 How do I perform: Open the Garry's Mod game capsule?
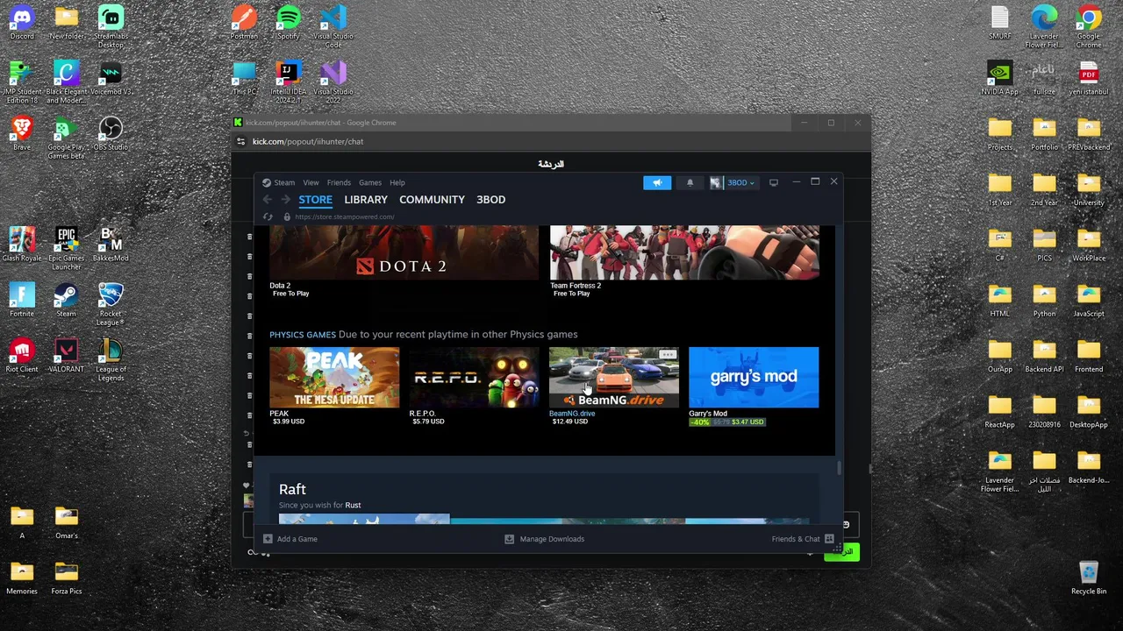point(754,377)
